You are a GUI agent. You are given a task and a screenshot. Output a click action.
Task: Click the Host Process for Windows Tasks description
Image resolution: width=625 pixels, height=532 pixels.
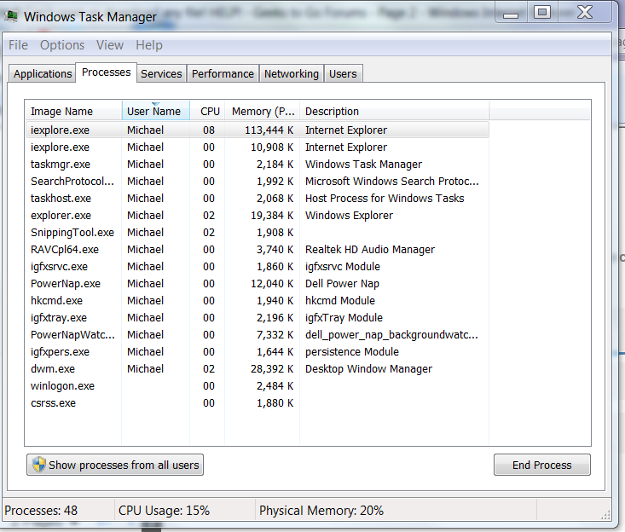point(385,199)
